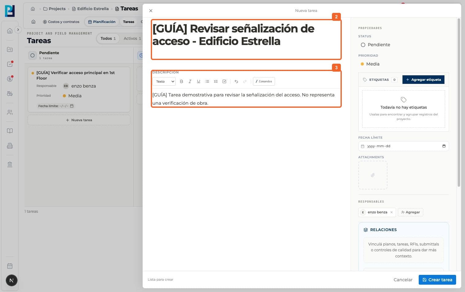Image resolution: width=465 pixels, height=292 pixels.
Task: Open book icon in left sidebar
Action: (10, 131)
